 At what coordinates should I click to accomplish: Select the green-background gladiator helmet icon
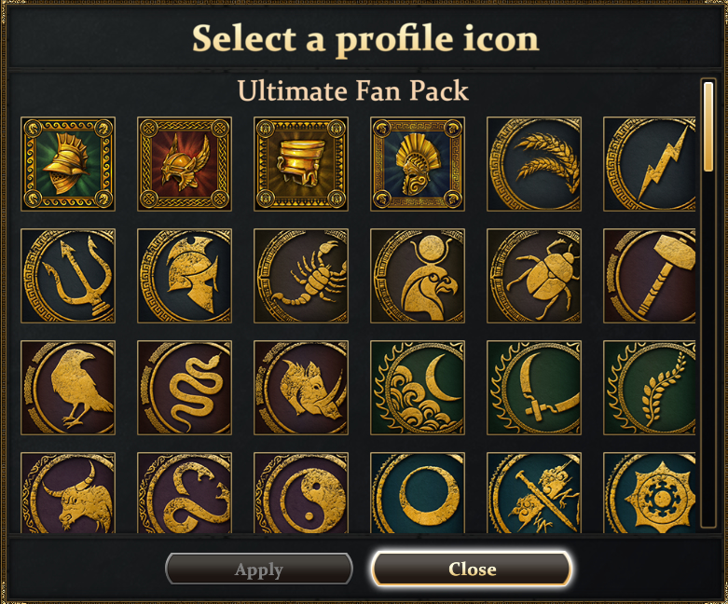click(68, 163)
